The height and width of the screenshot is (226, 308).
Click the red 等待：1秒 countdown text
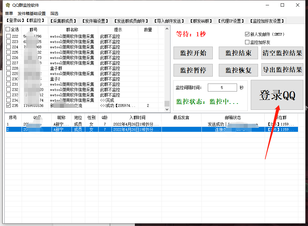coord(191,34)
